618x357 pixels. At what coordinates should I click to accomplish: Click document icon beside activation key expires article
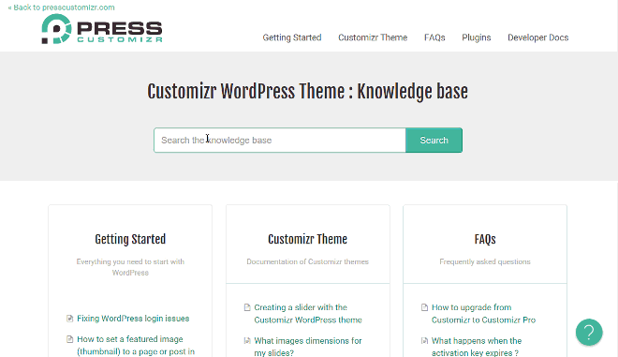click(424, 341)
